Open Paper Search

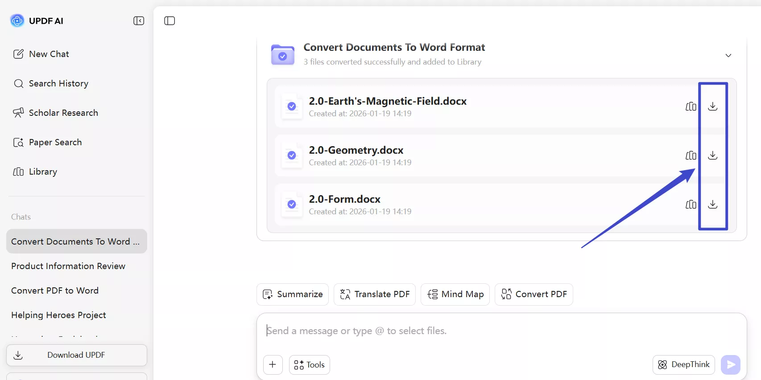pos(47,142)
